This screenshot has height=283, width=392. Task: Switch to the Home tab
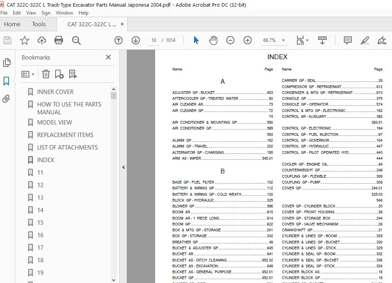12,24
